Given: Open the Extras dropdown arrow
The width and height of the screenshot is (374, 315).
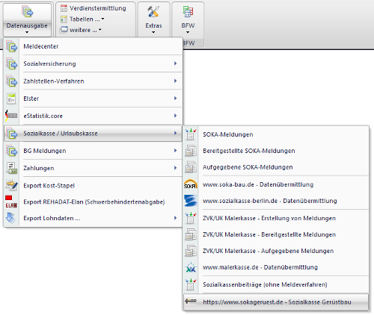Looking at the screenshot, I should [x=153, y=32].
